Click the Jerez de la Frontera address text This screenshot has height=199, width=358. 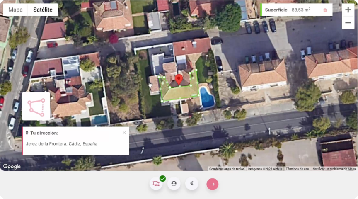62,144
